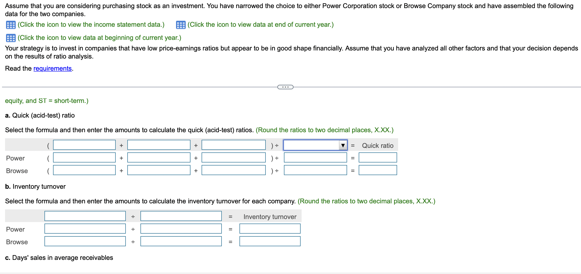The width and height of the screenshot is (581, 274).
Task: Click Power's quick ratio denominator box
Action: pyautogui.click(x=316, y=158)
